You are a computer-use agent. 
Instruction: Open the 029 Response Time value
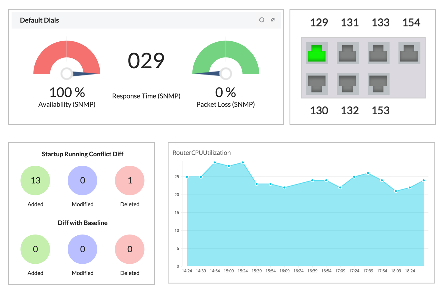146,61
